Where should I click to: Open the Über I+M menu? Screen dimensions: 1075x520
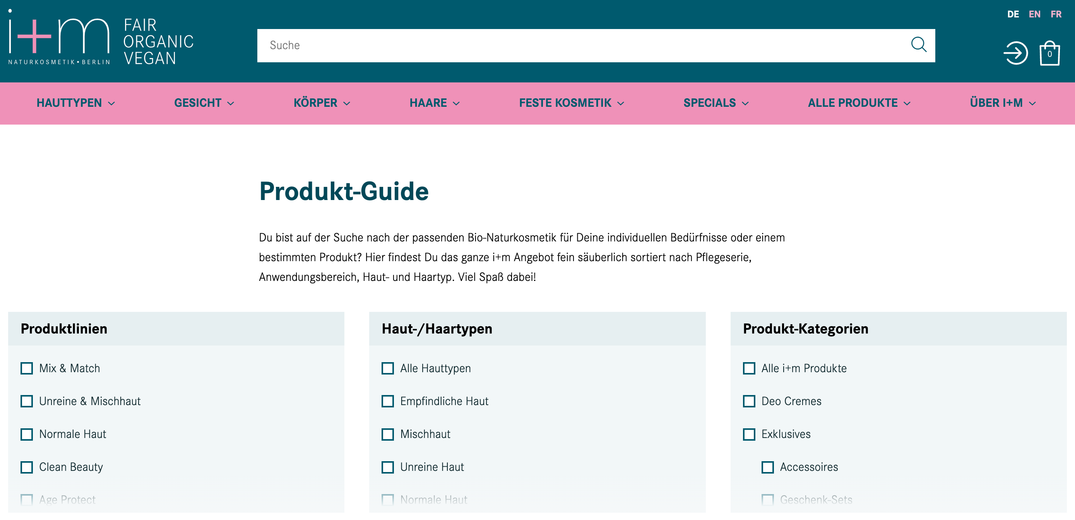coord(1003,103)
